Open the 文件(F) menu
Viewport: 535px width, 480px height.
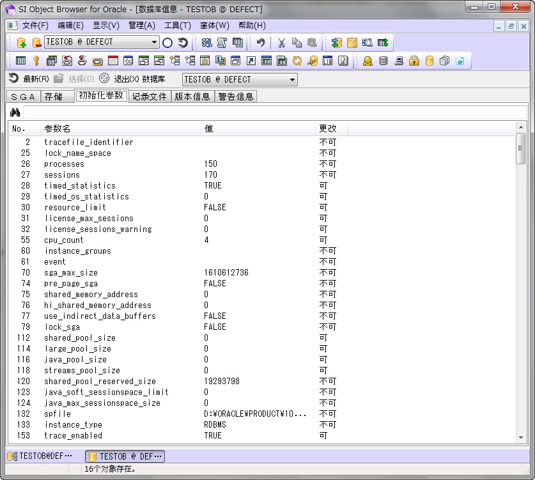pyautogui.click(x=35, y=25)
